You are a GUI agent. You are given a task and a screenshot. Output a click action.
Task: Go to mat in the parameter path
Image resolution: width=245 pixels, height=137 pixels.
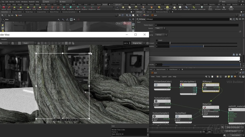(x=146, y=15)
